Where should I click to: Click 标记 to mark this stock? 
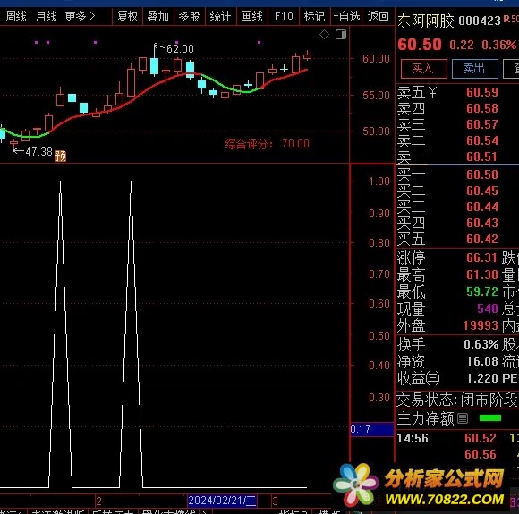[314, 16]
